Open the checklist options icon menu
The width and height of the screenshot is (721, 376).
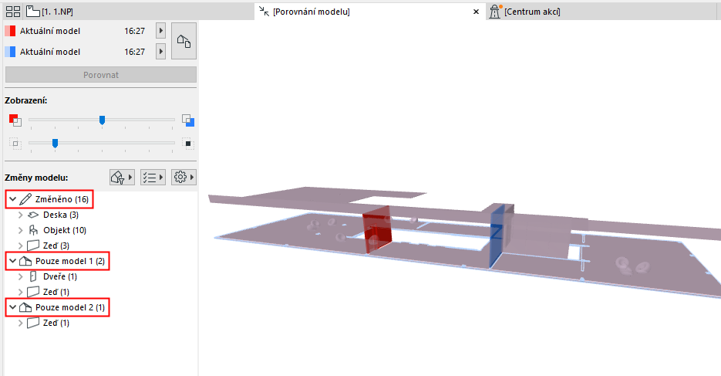click(x=153, y=177)
